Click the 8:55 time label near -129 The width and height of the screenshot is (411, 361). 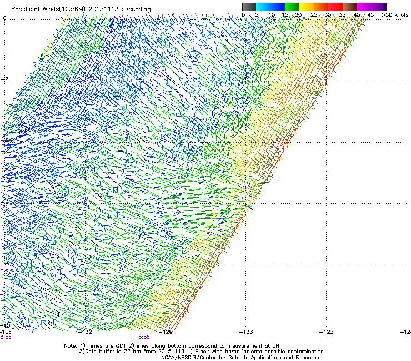(x=144, y=337)
